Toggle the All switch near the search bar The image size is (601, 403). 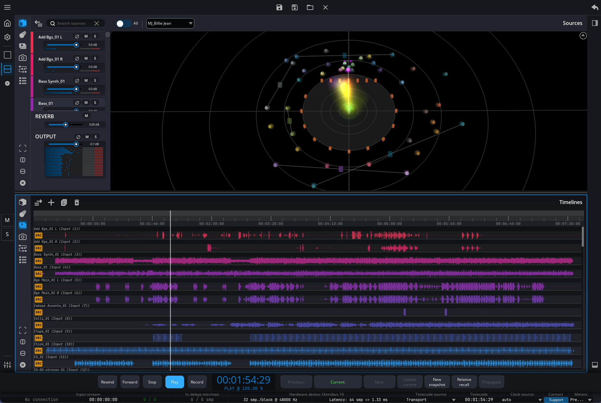point(123,23)
